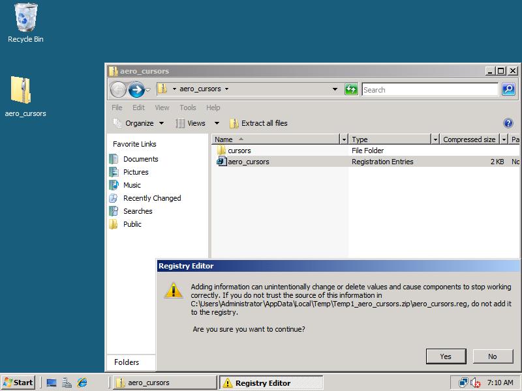Viewport: 522px width, 391px height.
Task: Open the Name column filter dropdown
Action: point(344,139)
